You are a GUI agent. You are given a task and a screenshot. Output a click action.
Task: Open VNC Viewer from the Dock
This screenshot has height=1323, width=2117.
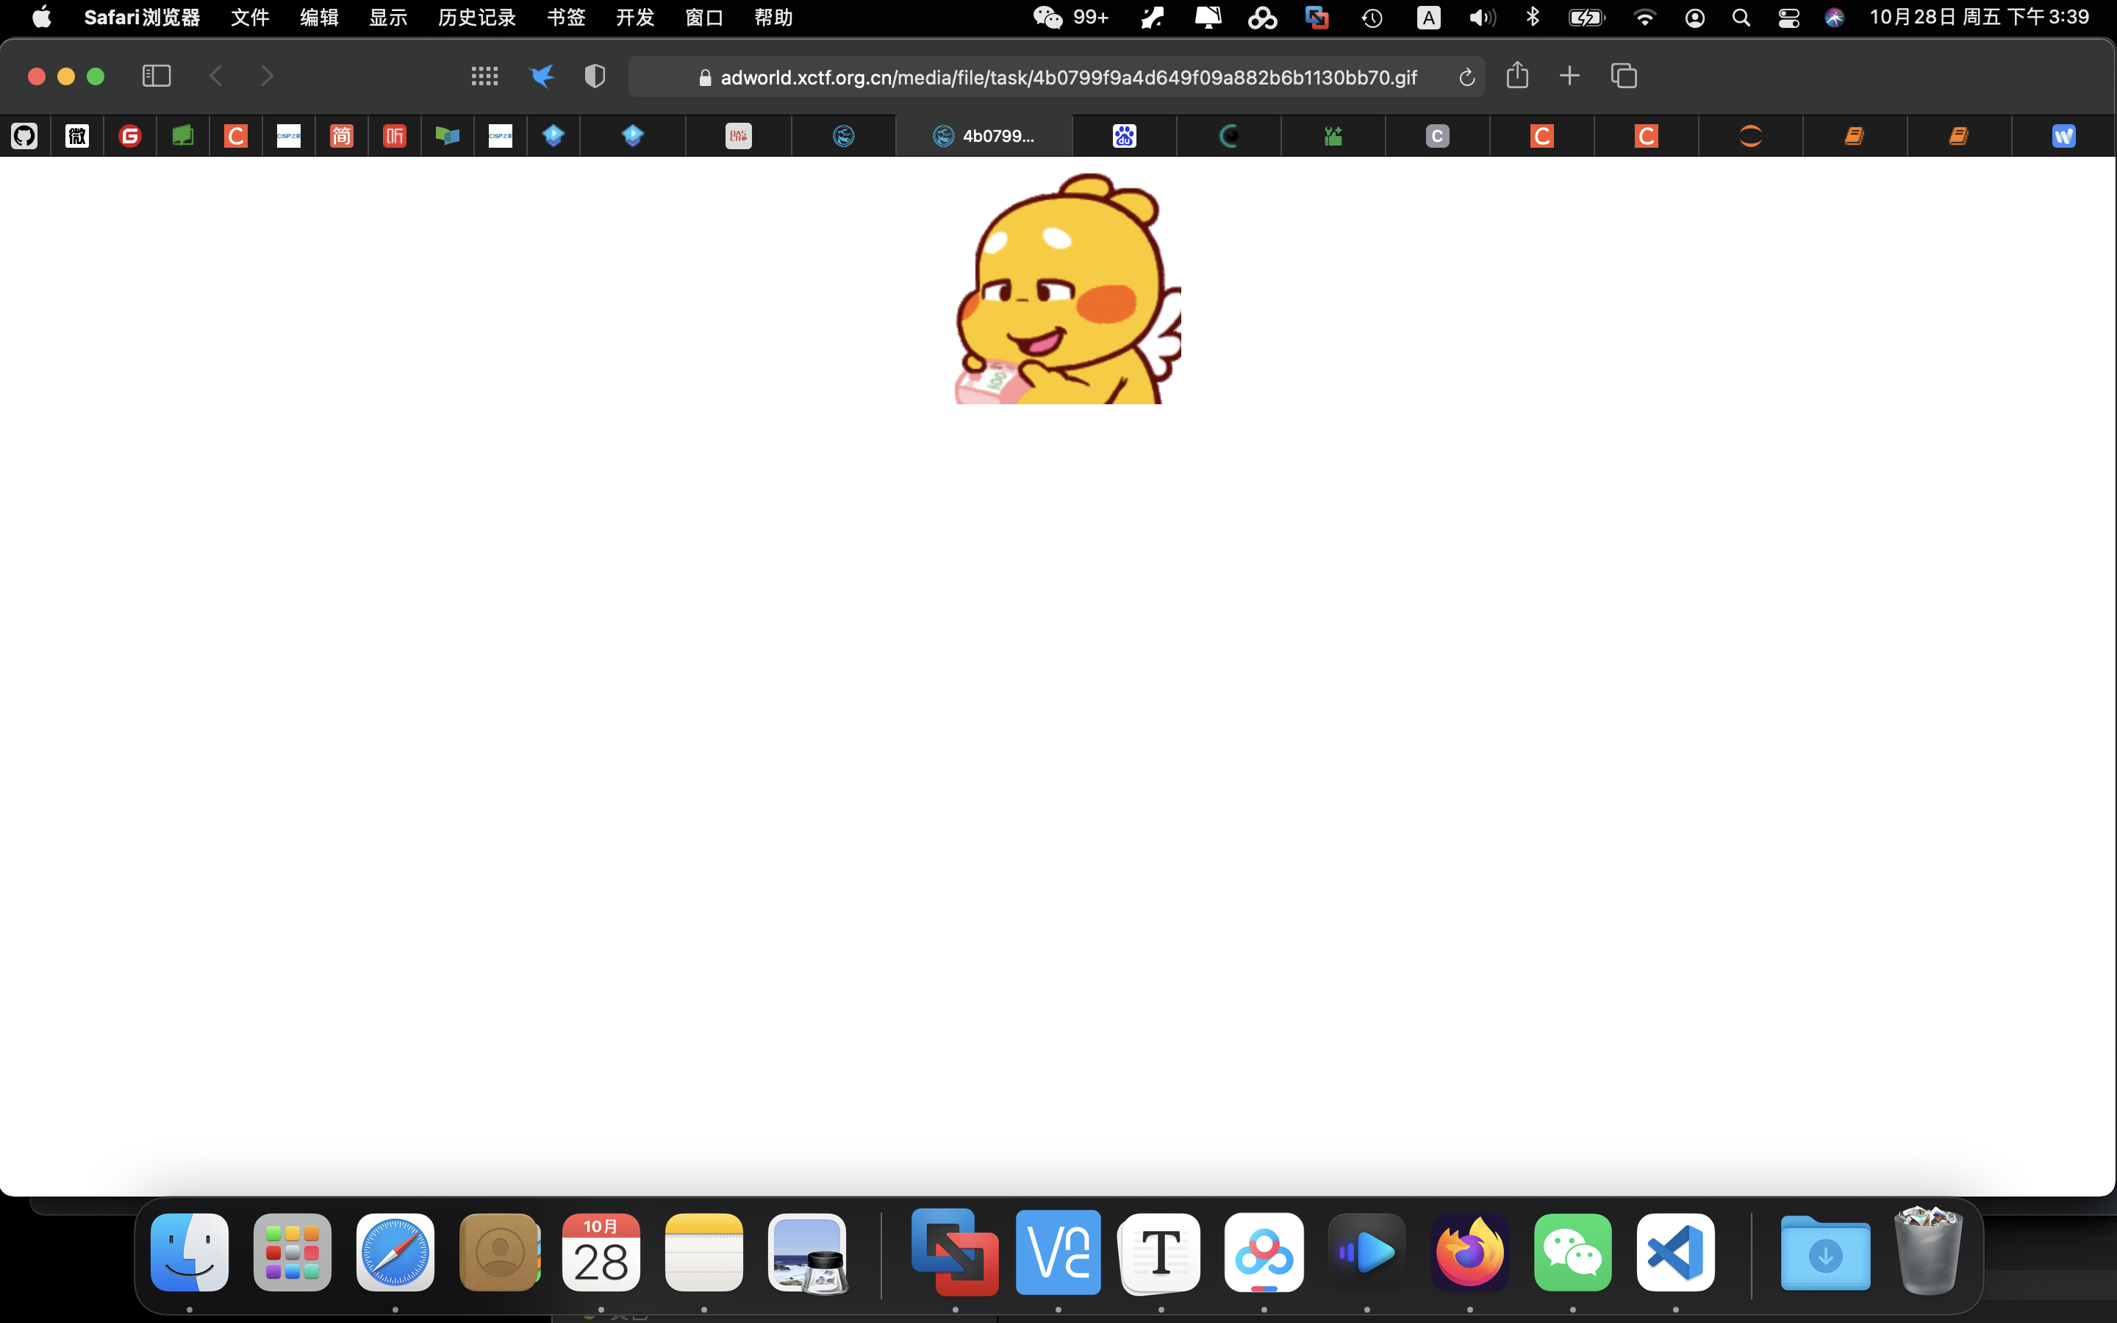(1058, 1252)
